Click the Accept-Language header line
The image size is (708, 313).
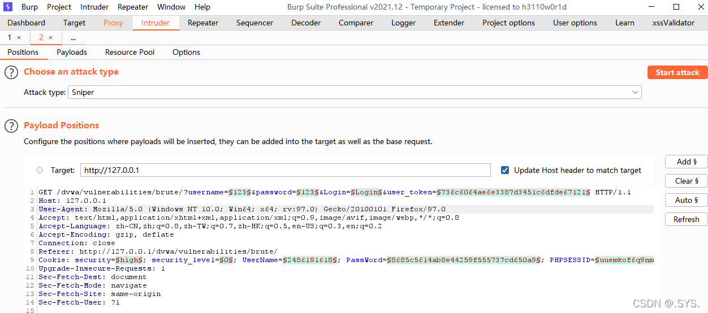coord(210,226)
